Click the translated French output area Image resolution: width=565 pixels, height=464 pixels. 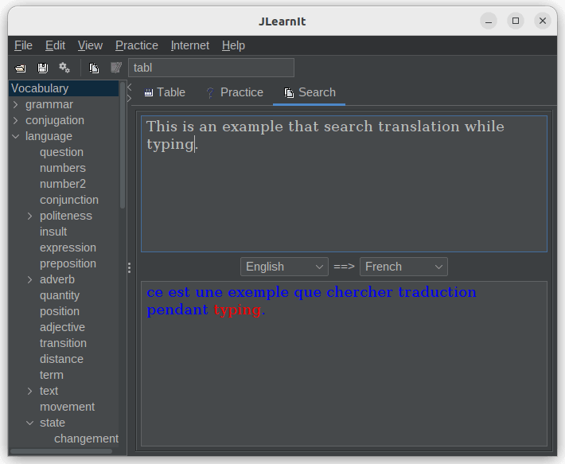tap(344, 364)
